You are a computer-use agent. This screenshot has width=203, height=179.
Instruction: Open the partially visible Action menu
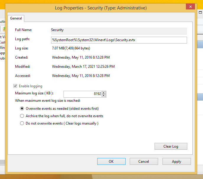click(2, 22)
